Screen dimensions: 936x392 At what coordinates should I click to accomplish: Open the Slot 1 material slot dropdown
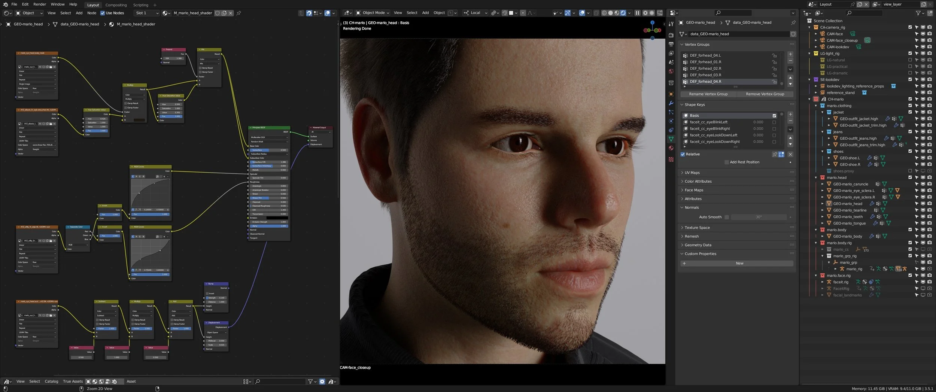coord(146,13)
